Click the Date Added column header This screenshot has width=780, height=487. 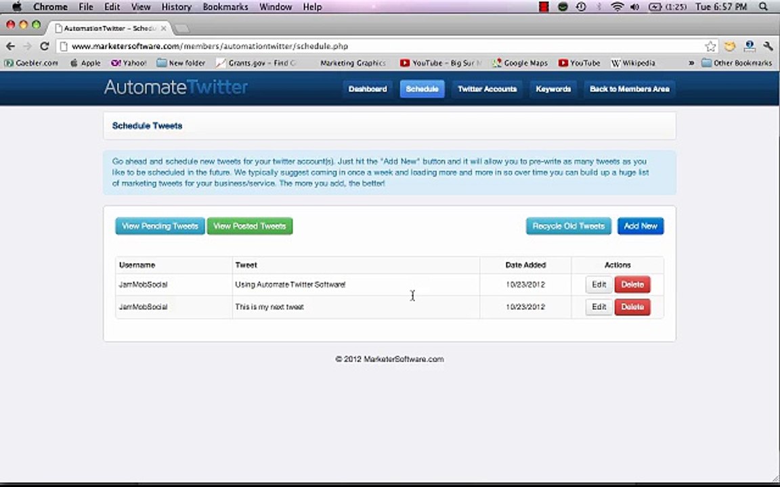coord(526,265)
